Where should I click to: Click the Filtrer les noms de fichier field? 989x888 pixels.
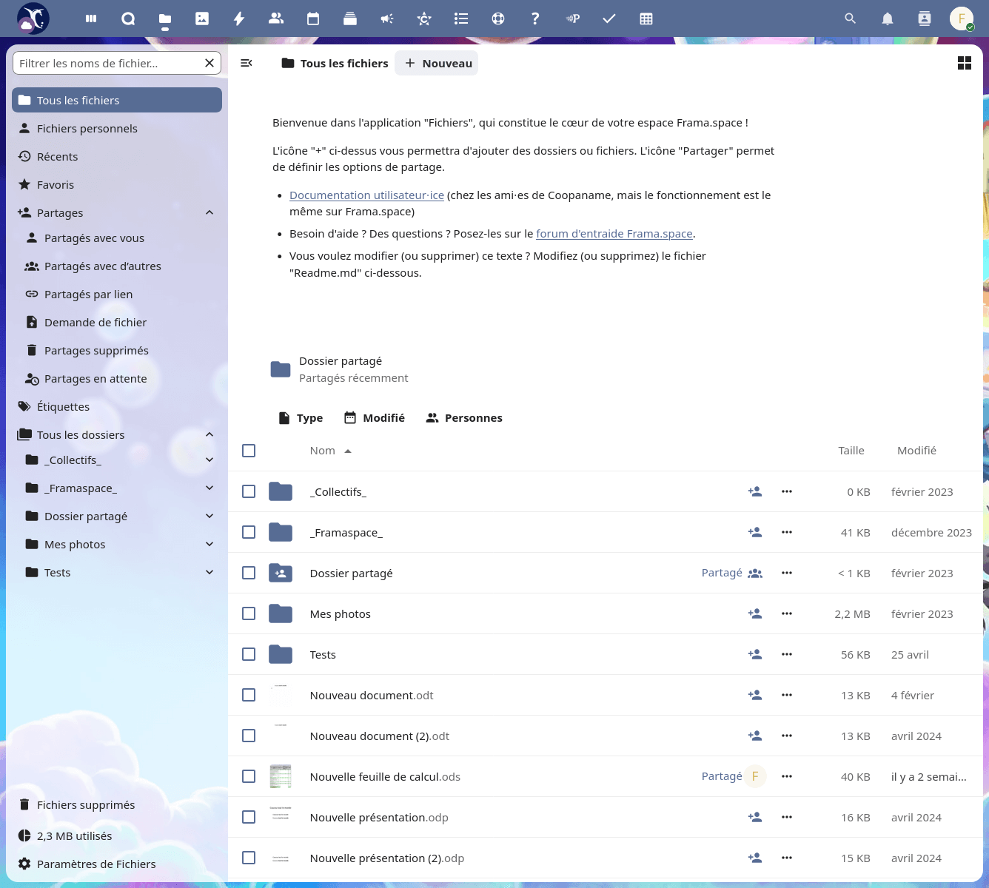[107, 64]
